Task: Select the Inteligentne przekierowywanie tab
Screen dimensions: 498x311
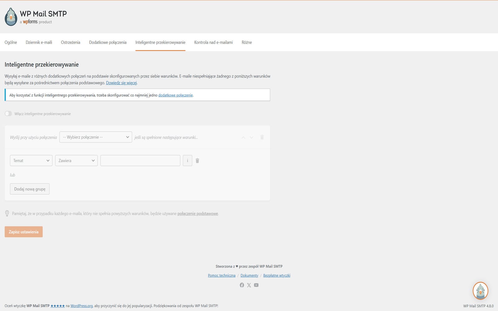Action: tap(160, 42)
